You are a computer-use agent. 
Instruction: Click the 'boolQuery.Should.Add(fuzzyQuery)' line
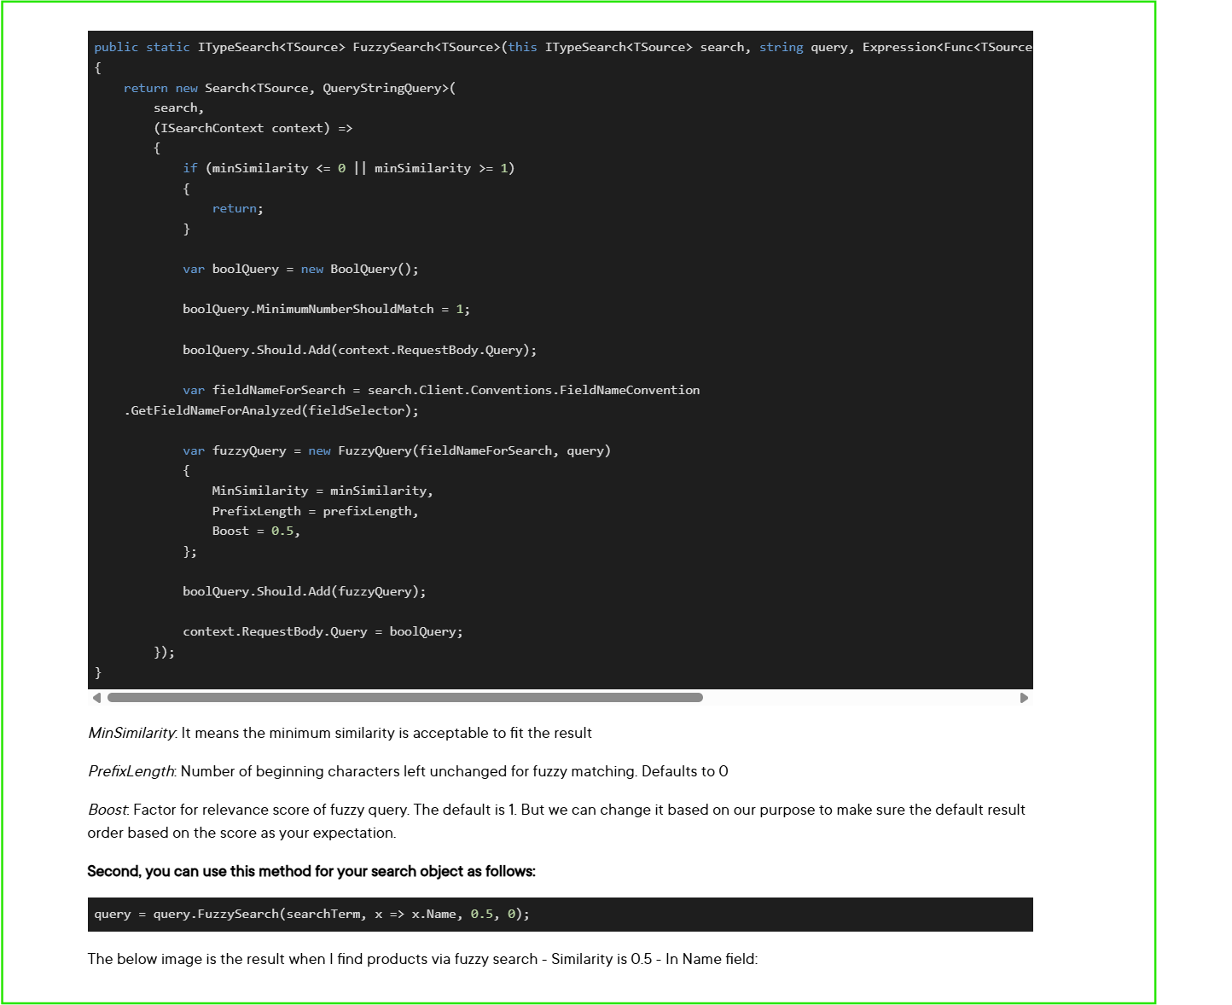(304, 591)
